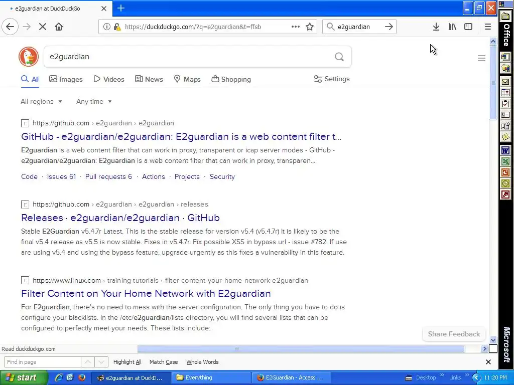
Task: Open the GitHub e2guardian/e2guardian result
Action: click(181, 136)
